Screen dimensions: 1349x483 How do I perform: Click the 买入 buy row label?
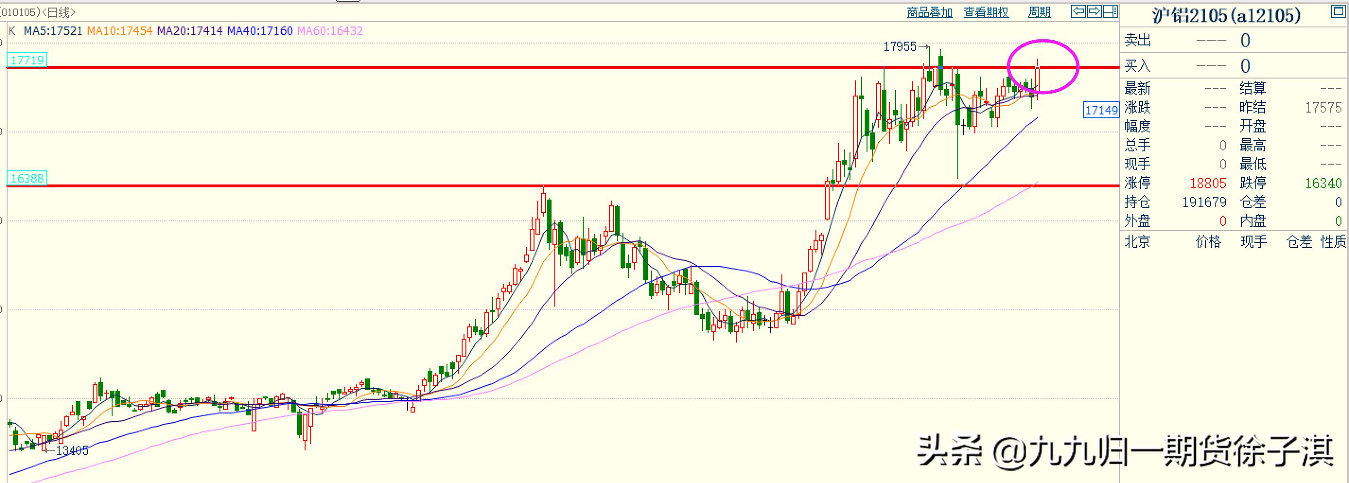(x=1138, y=66)
